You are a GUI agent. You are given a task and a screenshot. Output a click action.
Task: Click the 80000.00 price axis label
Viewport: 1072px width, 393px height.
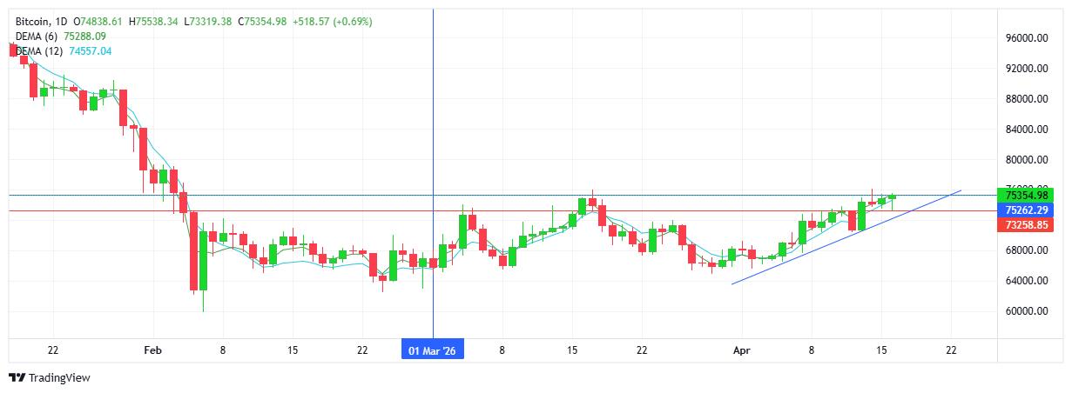tap(1024, 160)
